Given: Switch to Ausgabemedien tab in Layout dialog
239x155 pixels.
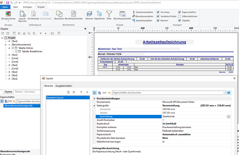Looking at the screenshot, I should pos(63,85).
